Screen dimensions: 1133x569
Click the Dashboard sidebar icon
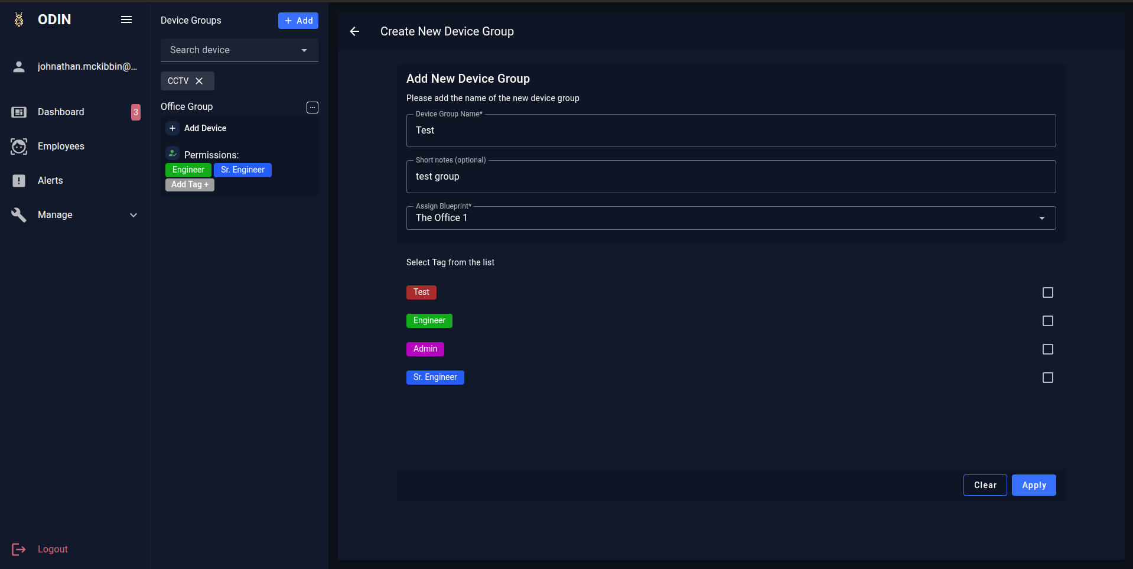[19, 112]
